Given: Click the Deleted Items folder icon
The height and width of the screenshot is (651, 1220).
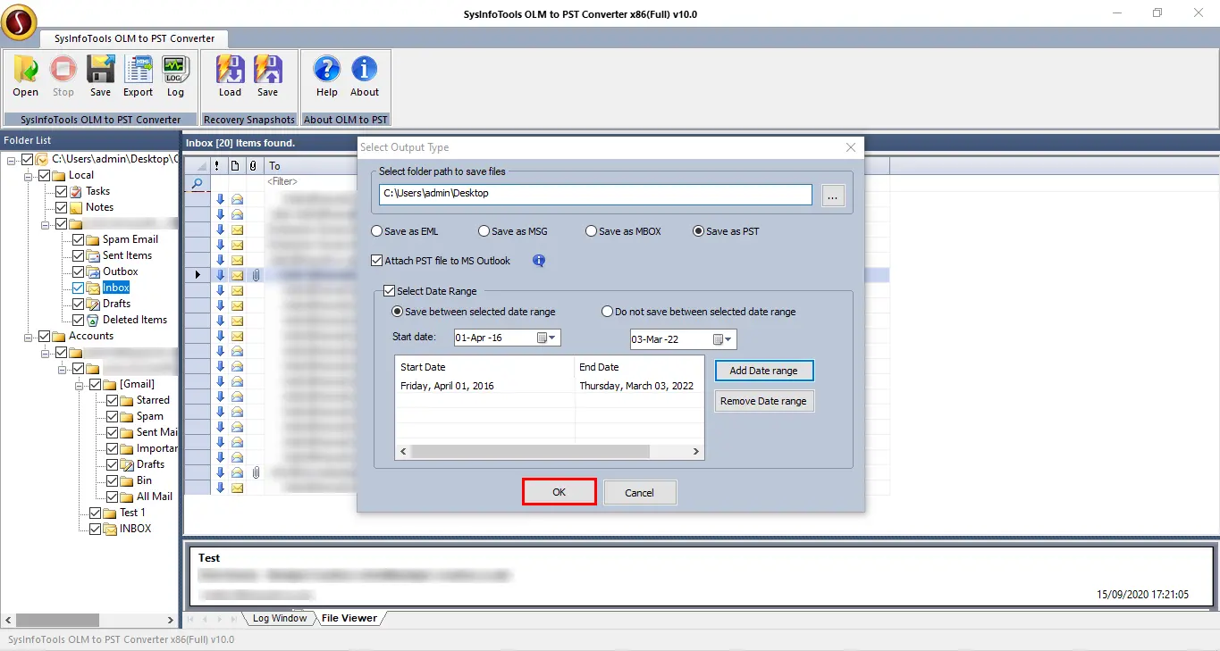Looking at the screenshot, I should point(93,320).
